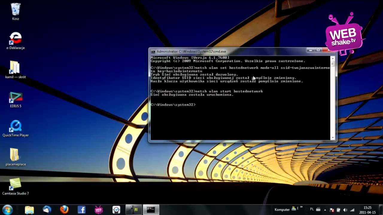Open the Windows Start menu orb

tap(7, 210)
